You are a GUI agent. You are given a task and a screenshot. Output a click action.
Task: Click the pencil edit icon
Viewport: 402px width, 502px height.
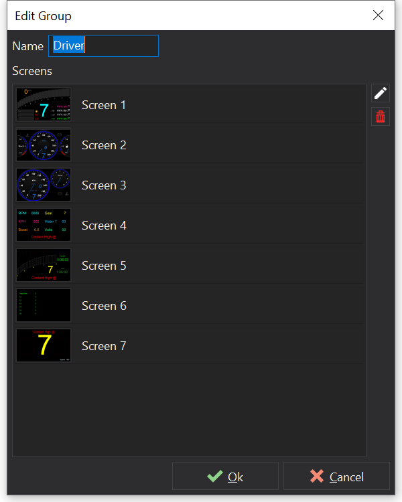[381, 94]
